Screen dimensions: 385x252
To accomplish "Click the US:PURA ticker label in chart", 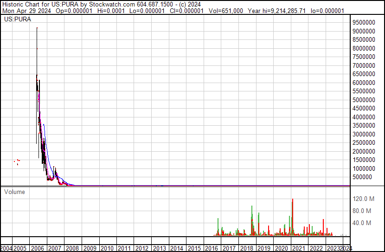I will (18, 19).
